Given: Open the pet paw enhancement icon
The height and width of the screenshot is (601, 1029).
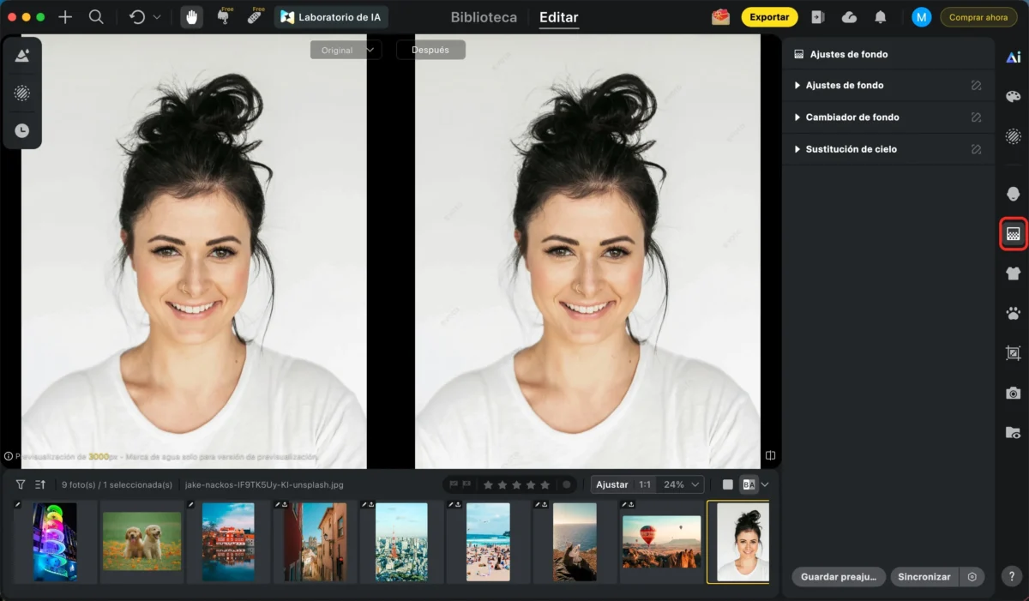Looking at the screenshot, I should tap(1013, 314).
